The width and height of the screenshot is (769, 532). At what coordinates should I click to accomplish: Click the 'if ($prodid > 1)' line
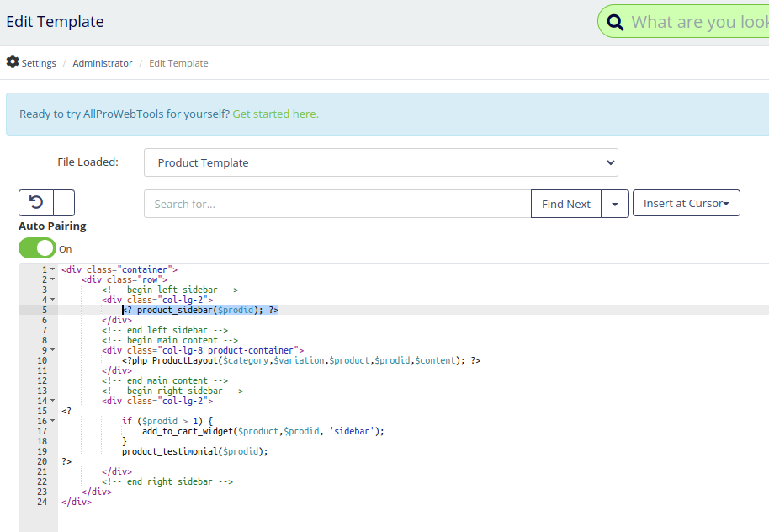coord(167,421)
